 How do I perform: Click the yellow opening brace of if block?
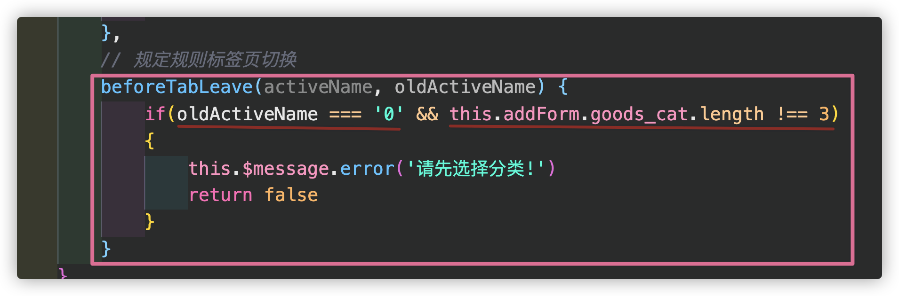(150, 141)
